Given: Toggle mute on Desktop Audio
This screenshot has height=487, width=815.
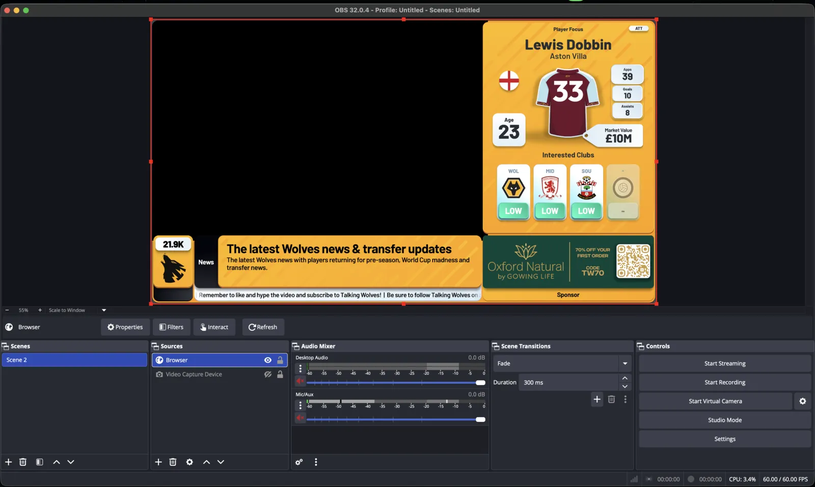Looking at the screenshot, I should [301, 382].
